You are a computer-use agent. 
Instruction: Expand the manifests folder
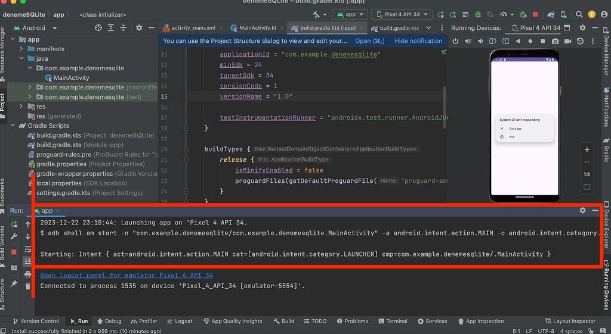click(x=21, y=49)
